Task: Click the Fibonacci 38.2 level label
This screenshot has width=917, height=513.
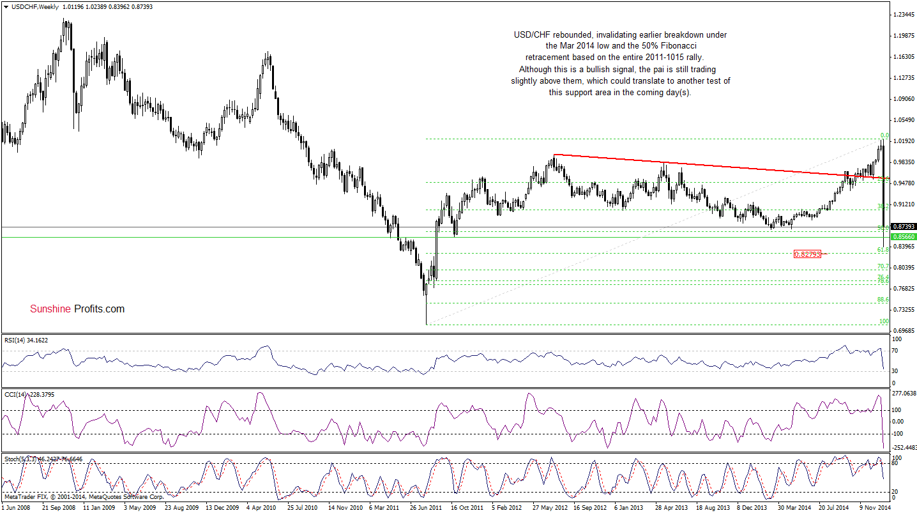Action: coord(884,206)
